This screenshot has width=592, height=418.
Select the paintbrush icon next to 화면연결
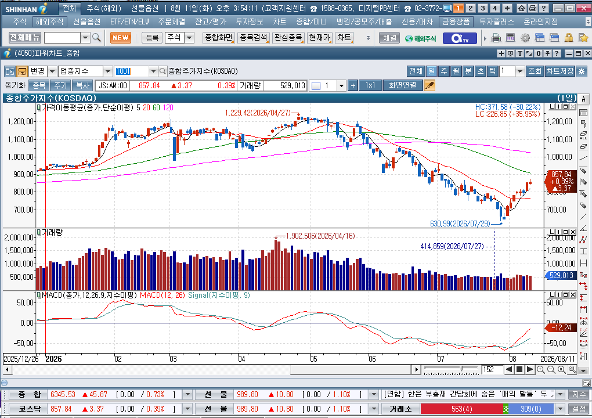[x=429, y=86]
